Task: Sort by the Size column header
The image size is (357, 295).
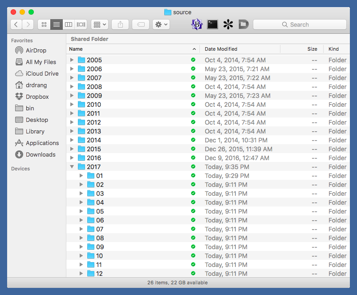Action: pos(312,49)
